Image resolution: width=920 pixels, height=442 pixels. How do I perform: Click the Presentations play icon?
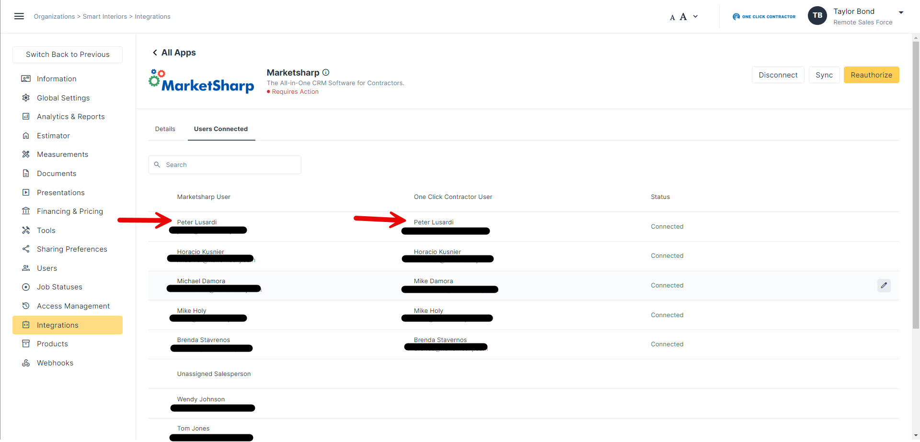point(26,192)
